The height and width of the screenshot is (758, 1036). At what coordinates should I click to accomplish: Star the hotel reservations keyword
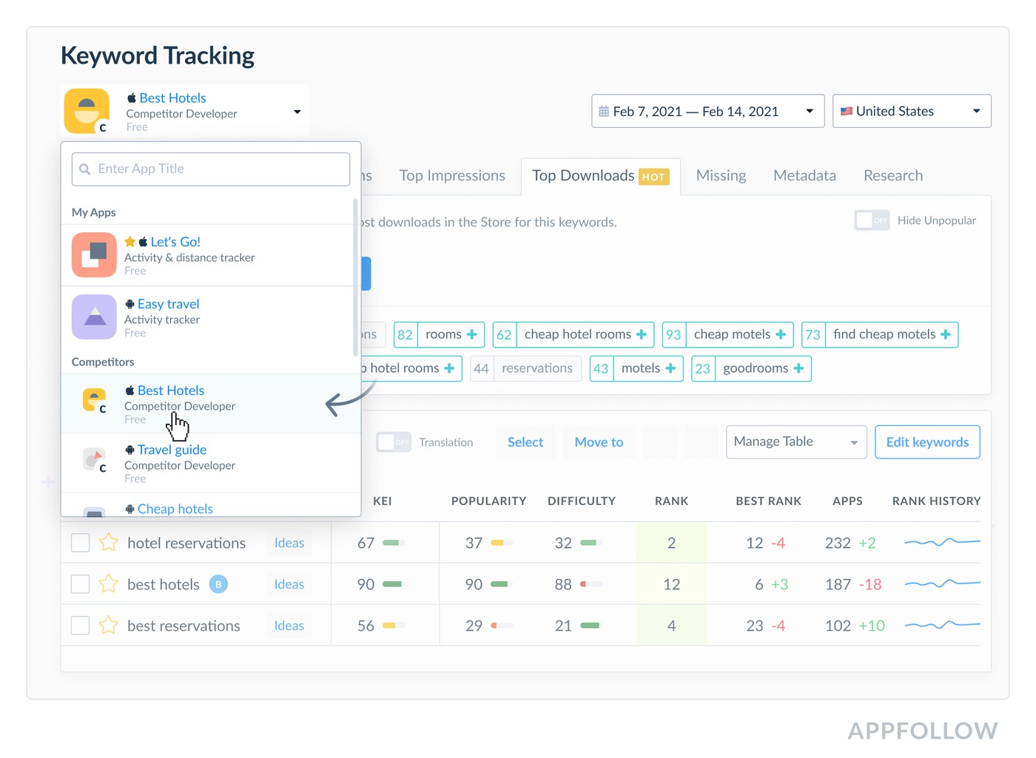[109, 543]
